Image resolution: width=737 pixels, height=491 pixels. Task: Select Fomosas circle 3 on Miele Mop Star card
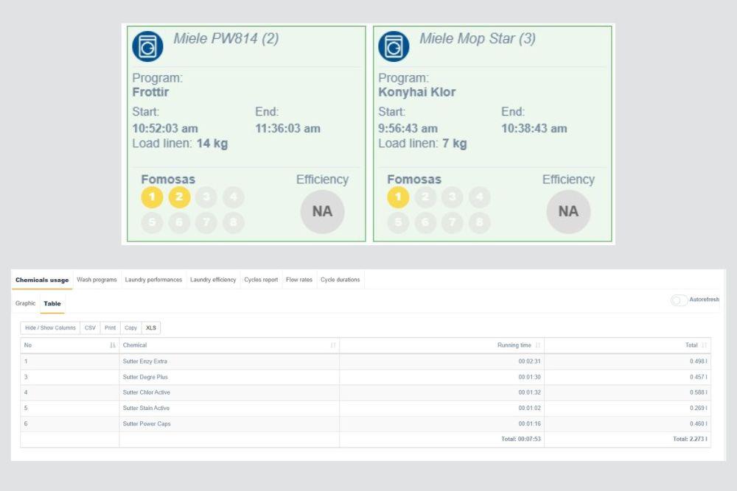(453, 197)
